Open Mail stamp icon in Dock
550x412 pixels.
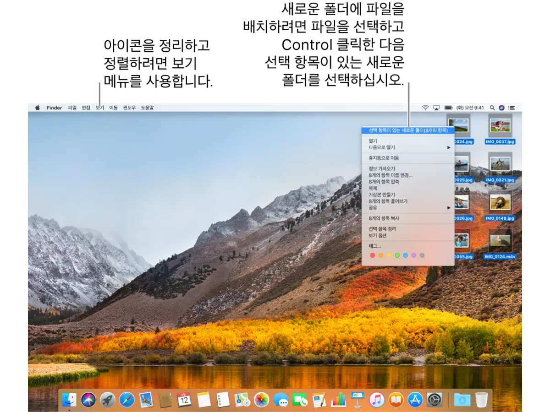pos(146,400)
